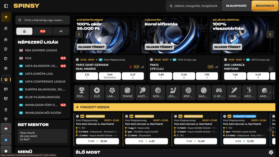The width and height of the screenshot is (279, 157).
Task: Click the soccer ball icon beside ÉLŐ MOST
Action: (271, 152)
